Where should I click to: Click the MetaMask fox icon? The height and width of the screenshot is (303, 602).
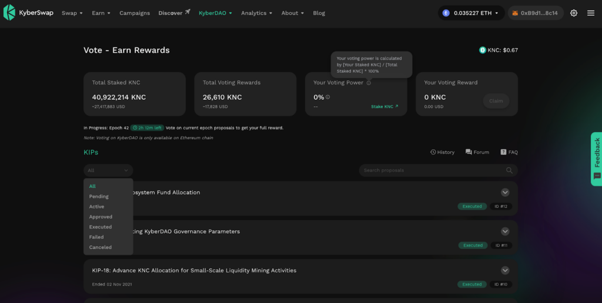(515, 13)
